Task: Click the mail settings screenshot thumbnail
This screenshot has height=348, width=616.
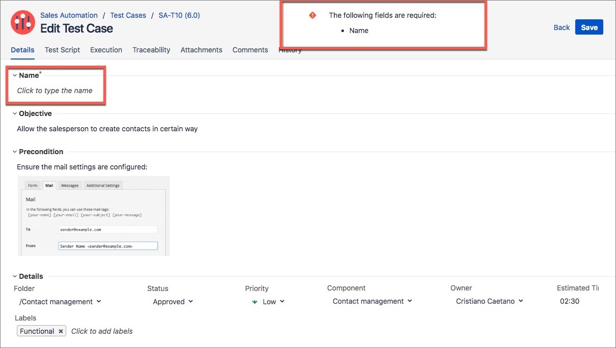Action: pos(93,216)
